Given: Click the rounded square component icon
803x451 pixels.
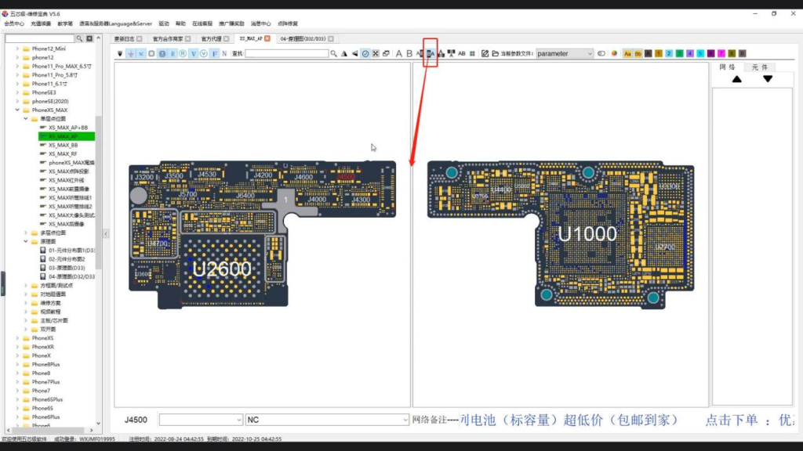Looking at the screenshot, I should [x=151, y=53].
